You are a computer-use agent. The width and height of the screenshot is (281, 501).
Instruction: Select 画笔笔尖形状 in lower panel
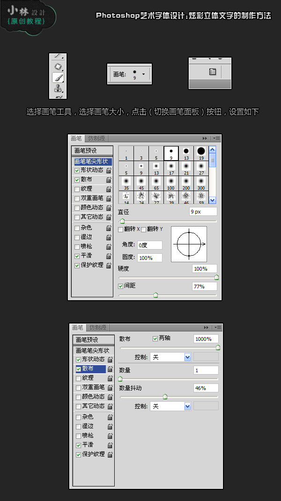[94, 351]
